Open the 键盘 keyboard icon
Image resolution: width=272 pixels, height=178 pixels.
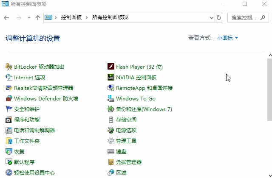point(111,151)
